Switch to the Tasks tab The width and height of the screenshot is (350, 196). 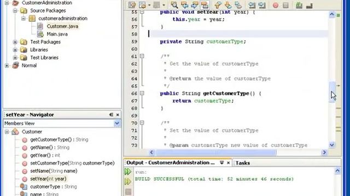pos(243,163)
